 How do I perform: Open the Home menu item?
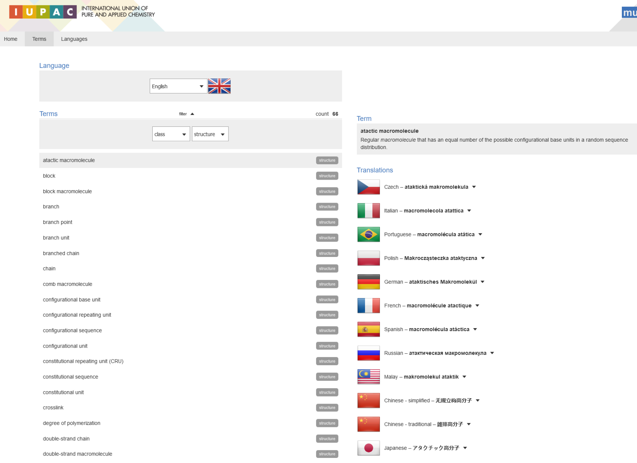[x=10, y=39]
